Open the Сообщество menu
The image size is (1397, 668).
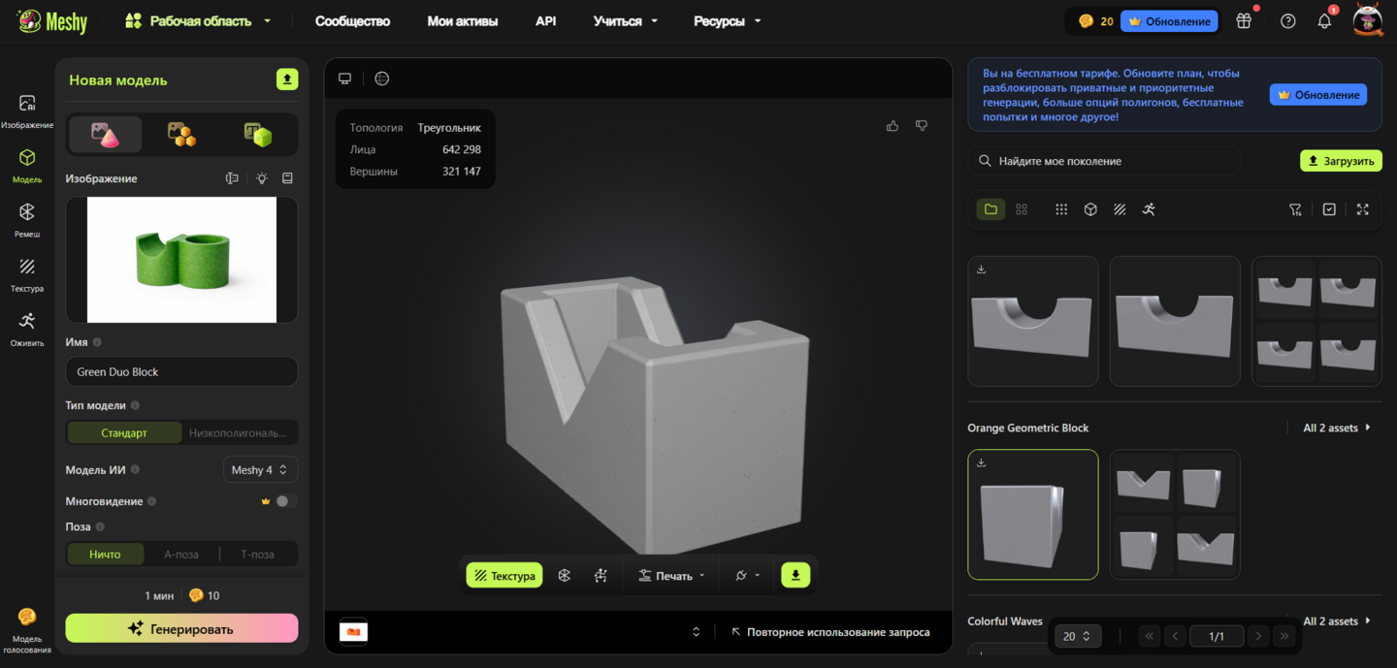pyautogui.click(x=352, y=21)
